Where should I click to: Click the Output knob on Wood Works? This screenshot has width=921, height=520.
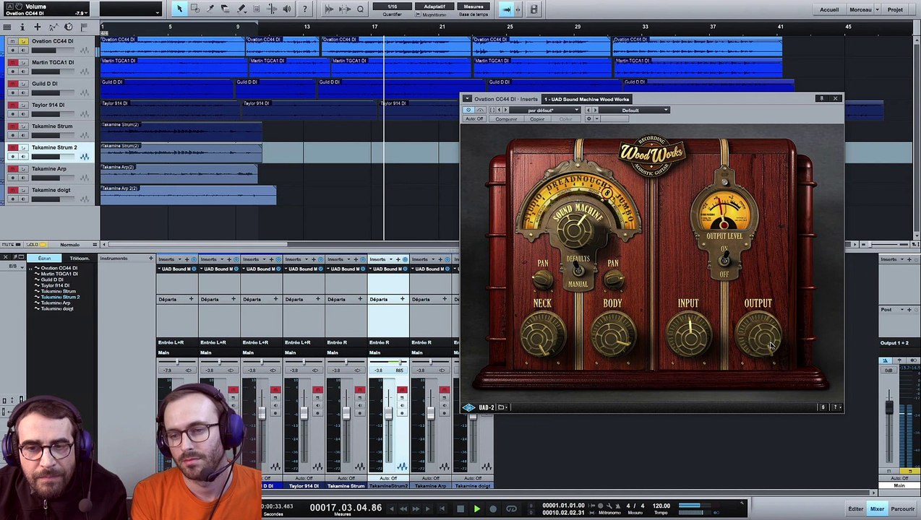pos(758,337)
